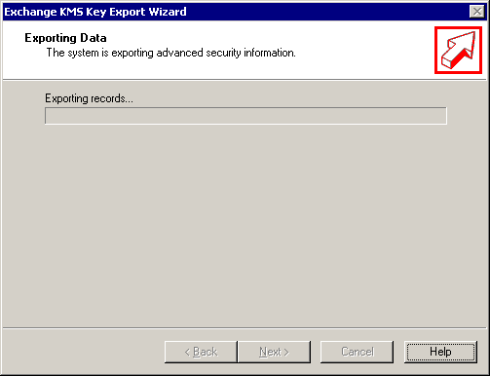Close the KMS Key Export Wizard window
This screenshot has height=376, width=490.
click(x=476, y=12)
